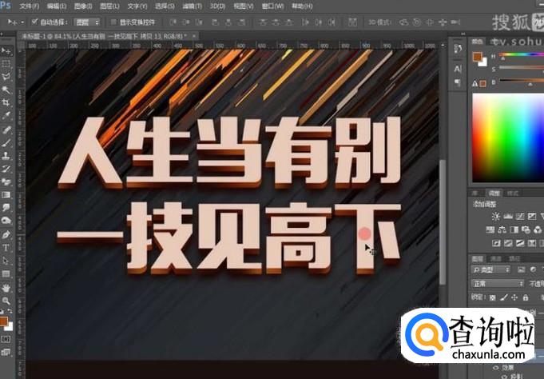This screenshot has width=544, height=379.
Task: Select the Gradient tool
Action: click(6, 195)
